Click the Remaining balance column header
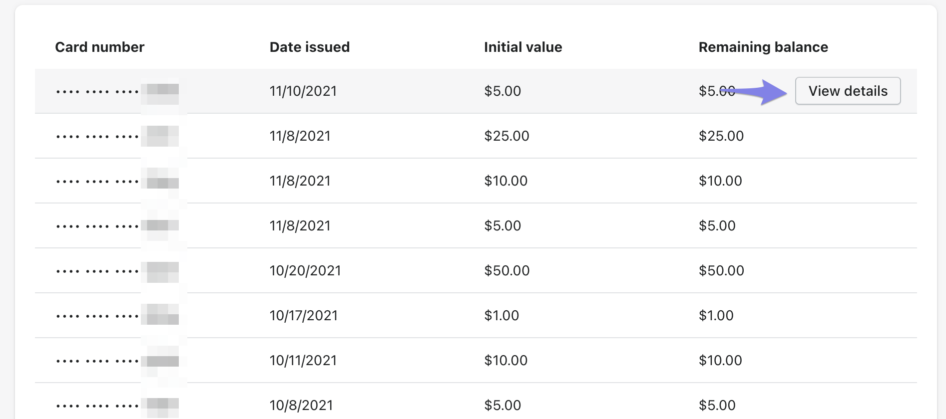Image resolution: width=946 pixels, height=419 pixels. (763, 47)
